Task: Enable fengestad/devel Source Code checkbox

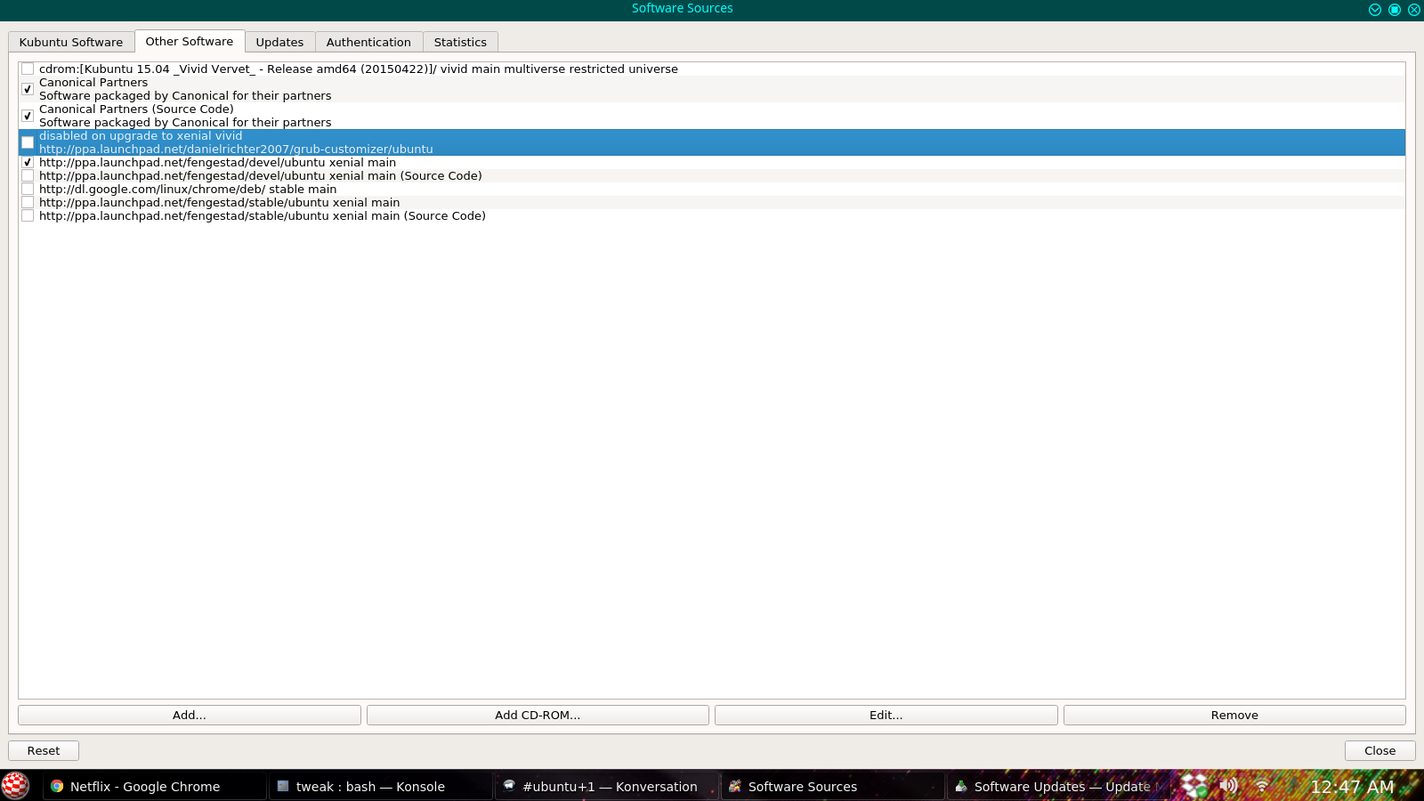Action: 28,175
